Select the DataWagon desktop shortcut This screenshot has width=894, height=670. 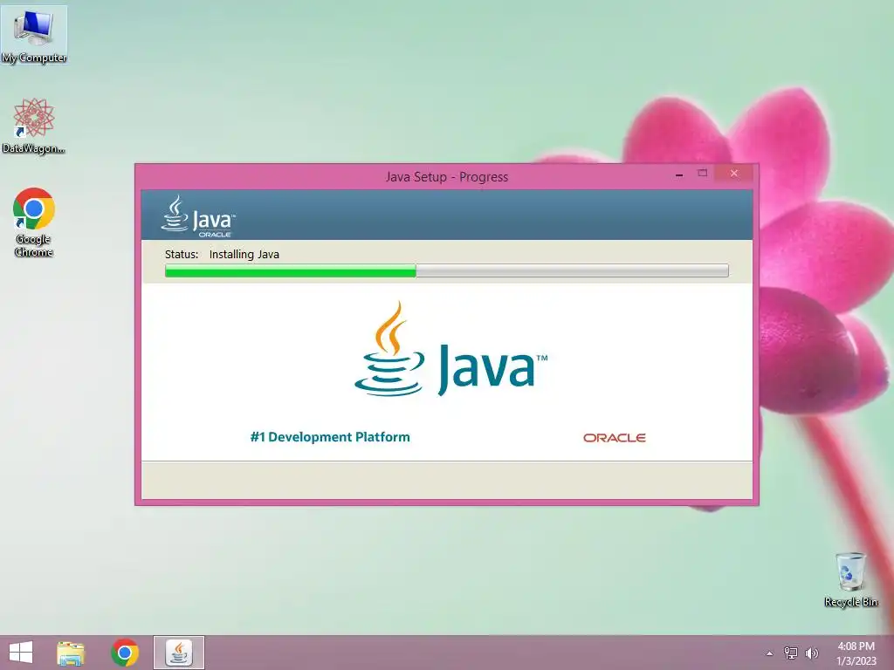coord(34,126)
